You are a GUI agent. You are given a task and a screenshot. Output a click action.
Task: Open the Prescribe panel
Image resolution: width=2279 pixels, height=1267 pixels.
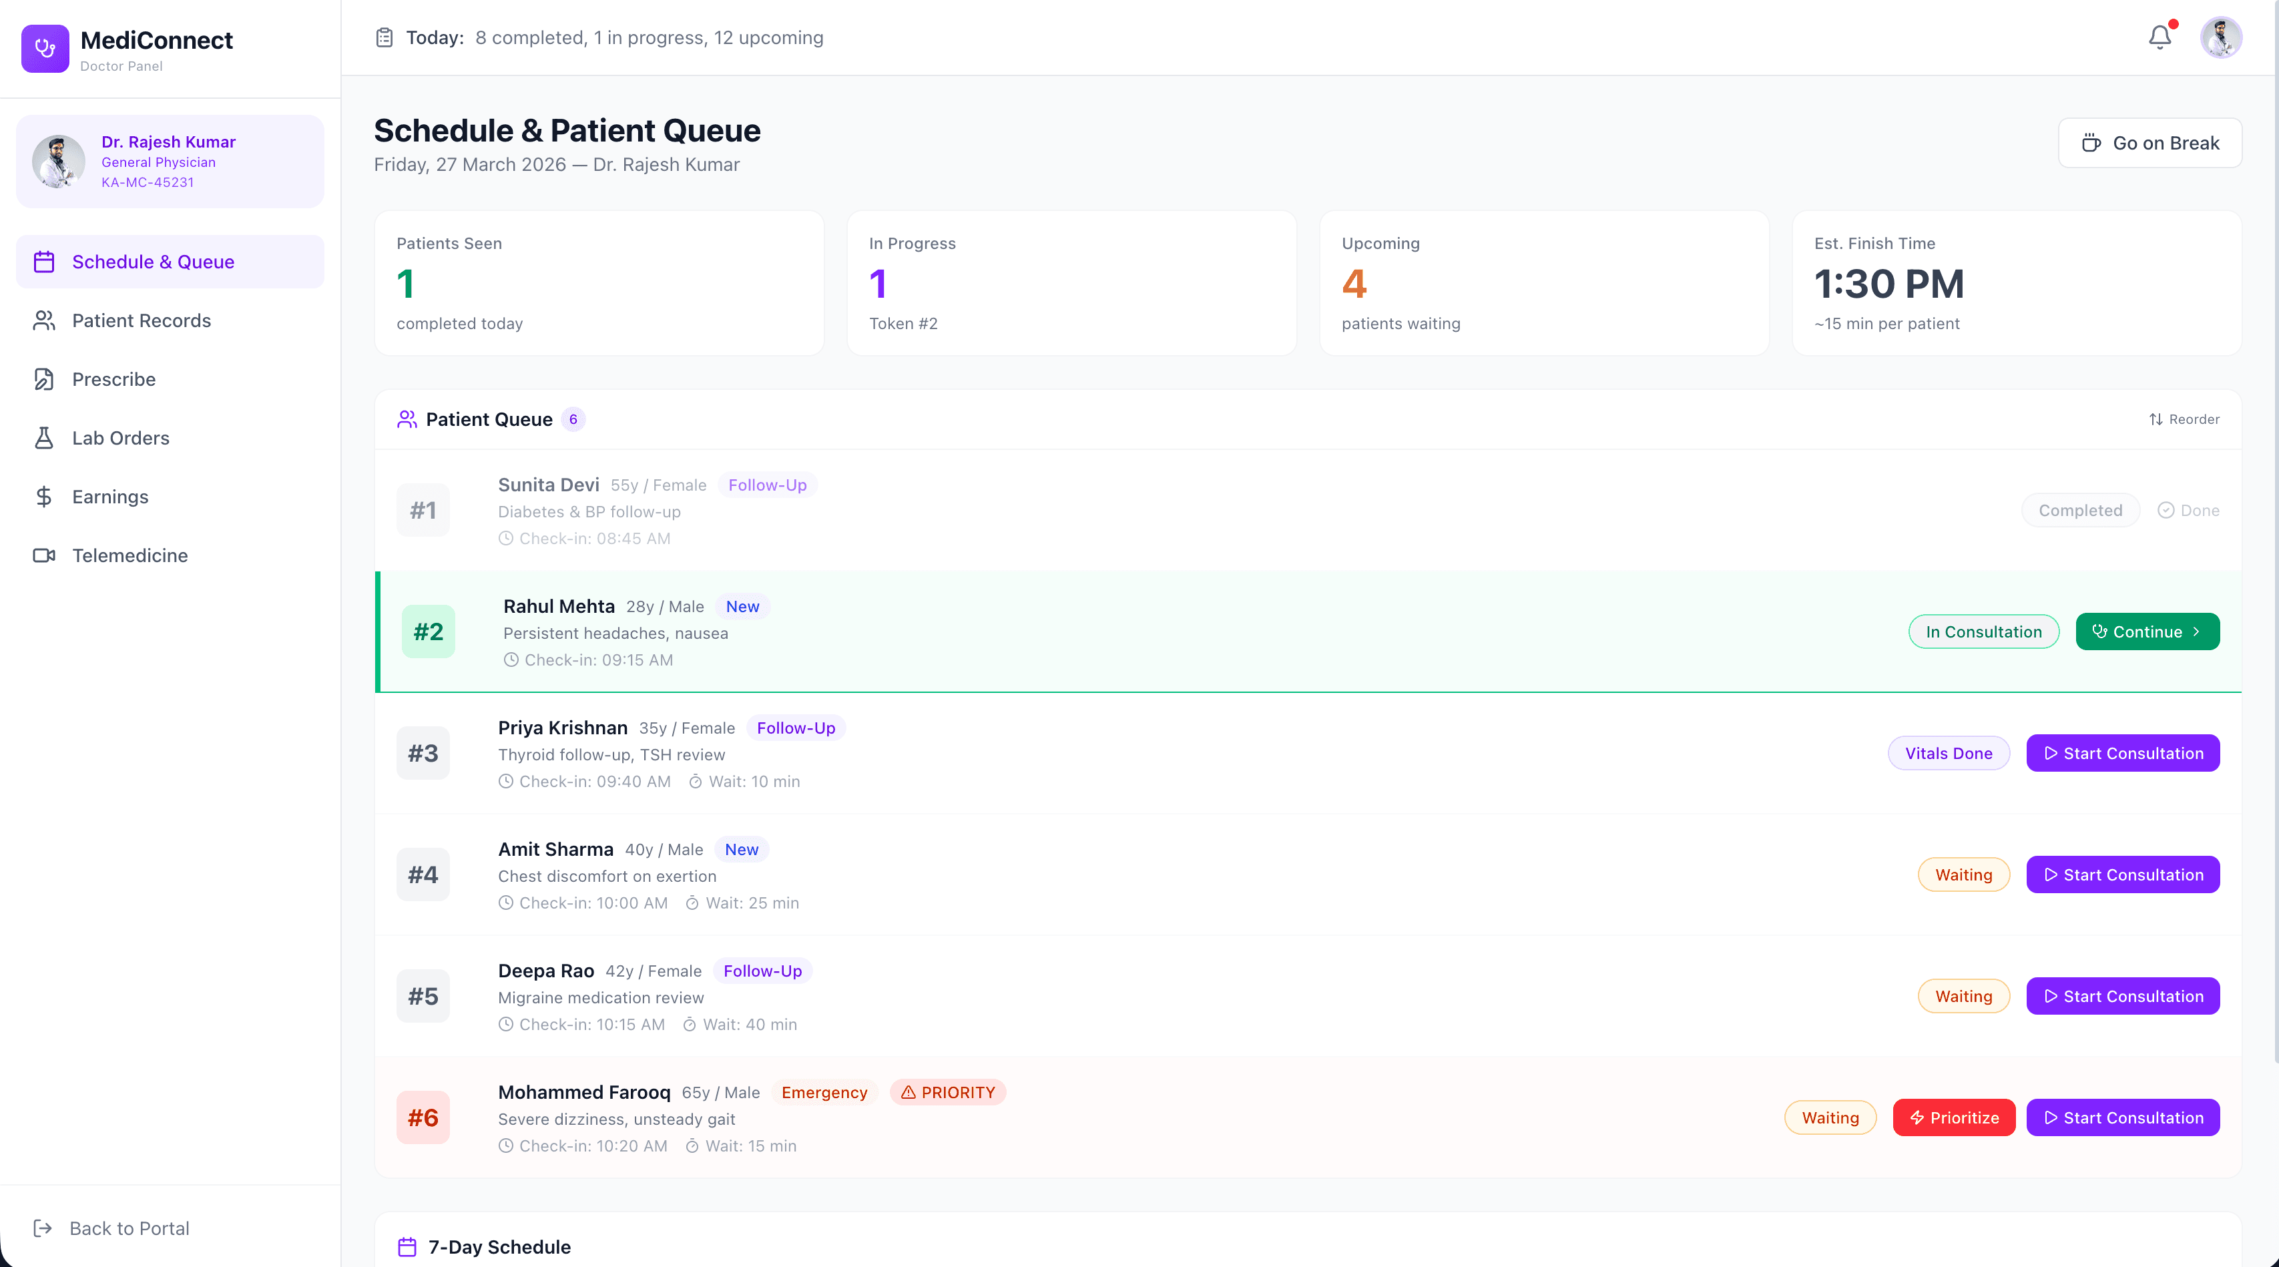point(113,378)
